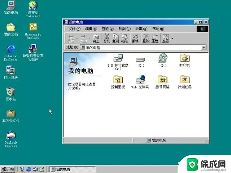Image resolution: width=231 pixels, height=173 pixels.
Task: Select the 控制面板 control panel folder
Action: 118,82
